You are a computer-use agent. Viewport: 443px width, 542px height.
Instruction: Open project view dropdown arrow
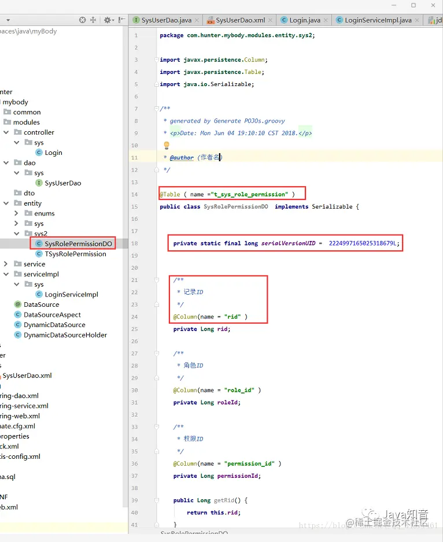(x=8, y=20)
